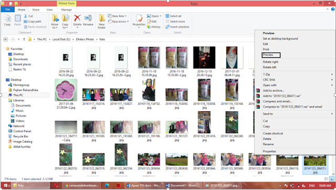Image resolution: width=336 pixels, height=190 pixels.
Task: Switch to the View tab
Action: click(49, 9)
